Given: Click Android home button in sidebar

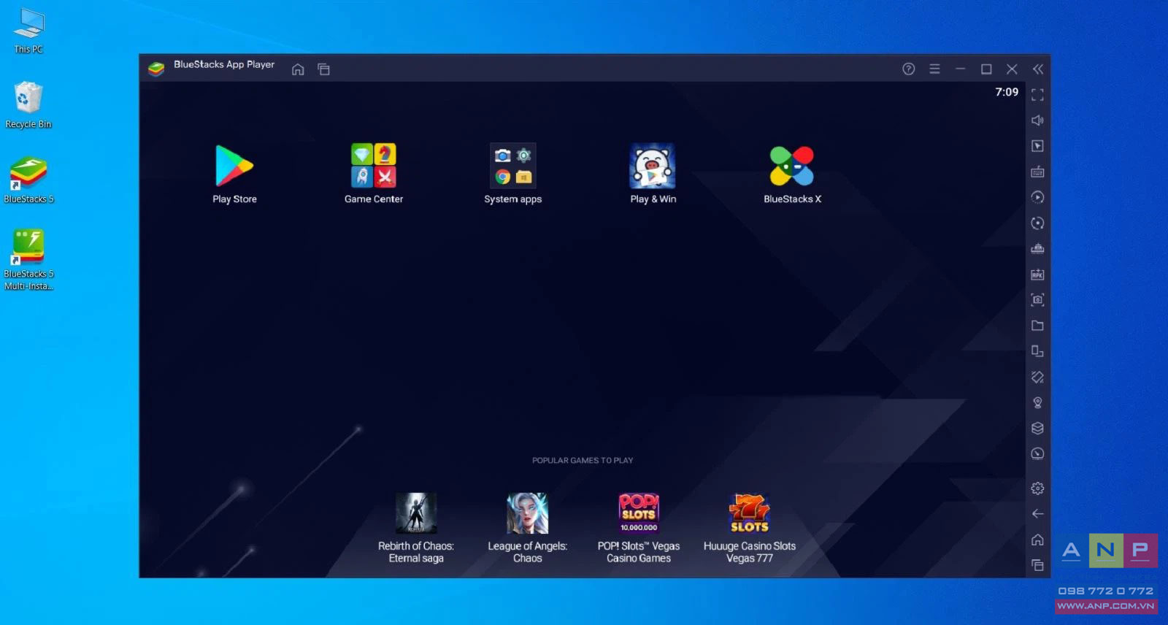Looking at the screenshot, I should click(1037, 540).
